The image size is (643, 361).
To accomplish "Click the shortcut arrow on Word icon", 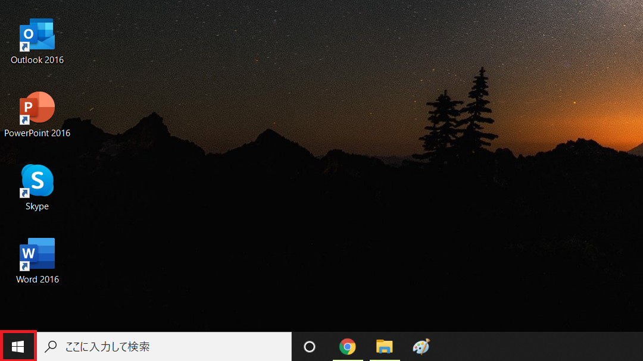I will pyautogui.click(x=25, y=265).
